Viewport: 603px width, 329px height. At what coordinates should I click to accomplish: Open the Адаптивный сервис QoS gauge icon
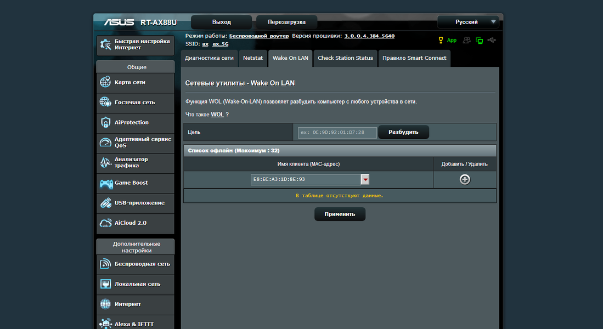105,142
